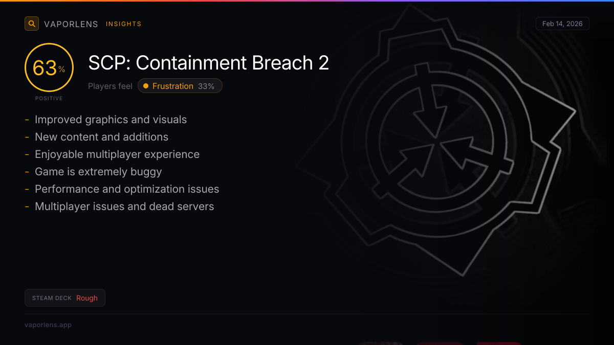Select "New content and additions" insight
The image size is (614, 345).
point(101,137)
